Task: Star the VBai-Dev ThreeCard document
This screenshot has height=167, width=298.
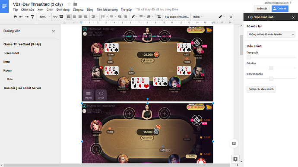Action: [69, 4]
